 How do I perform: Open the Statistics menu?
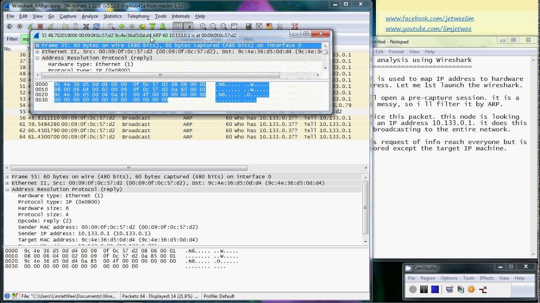click(113, 16)
